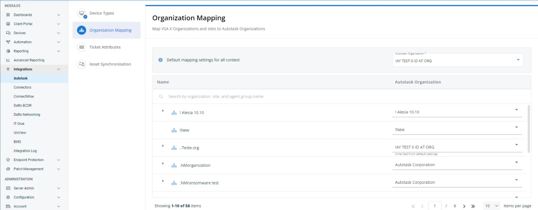Click the Ticket Attributes icon
The image size is (538, 210).
tap(82, 47)
